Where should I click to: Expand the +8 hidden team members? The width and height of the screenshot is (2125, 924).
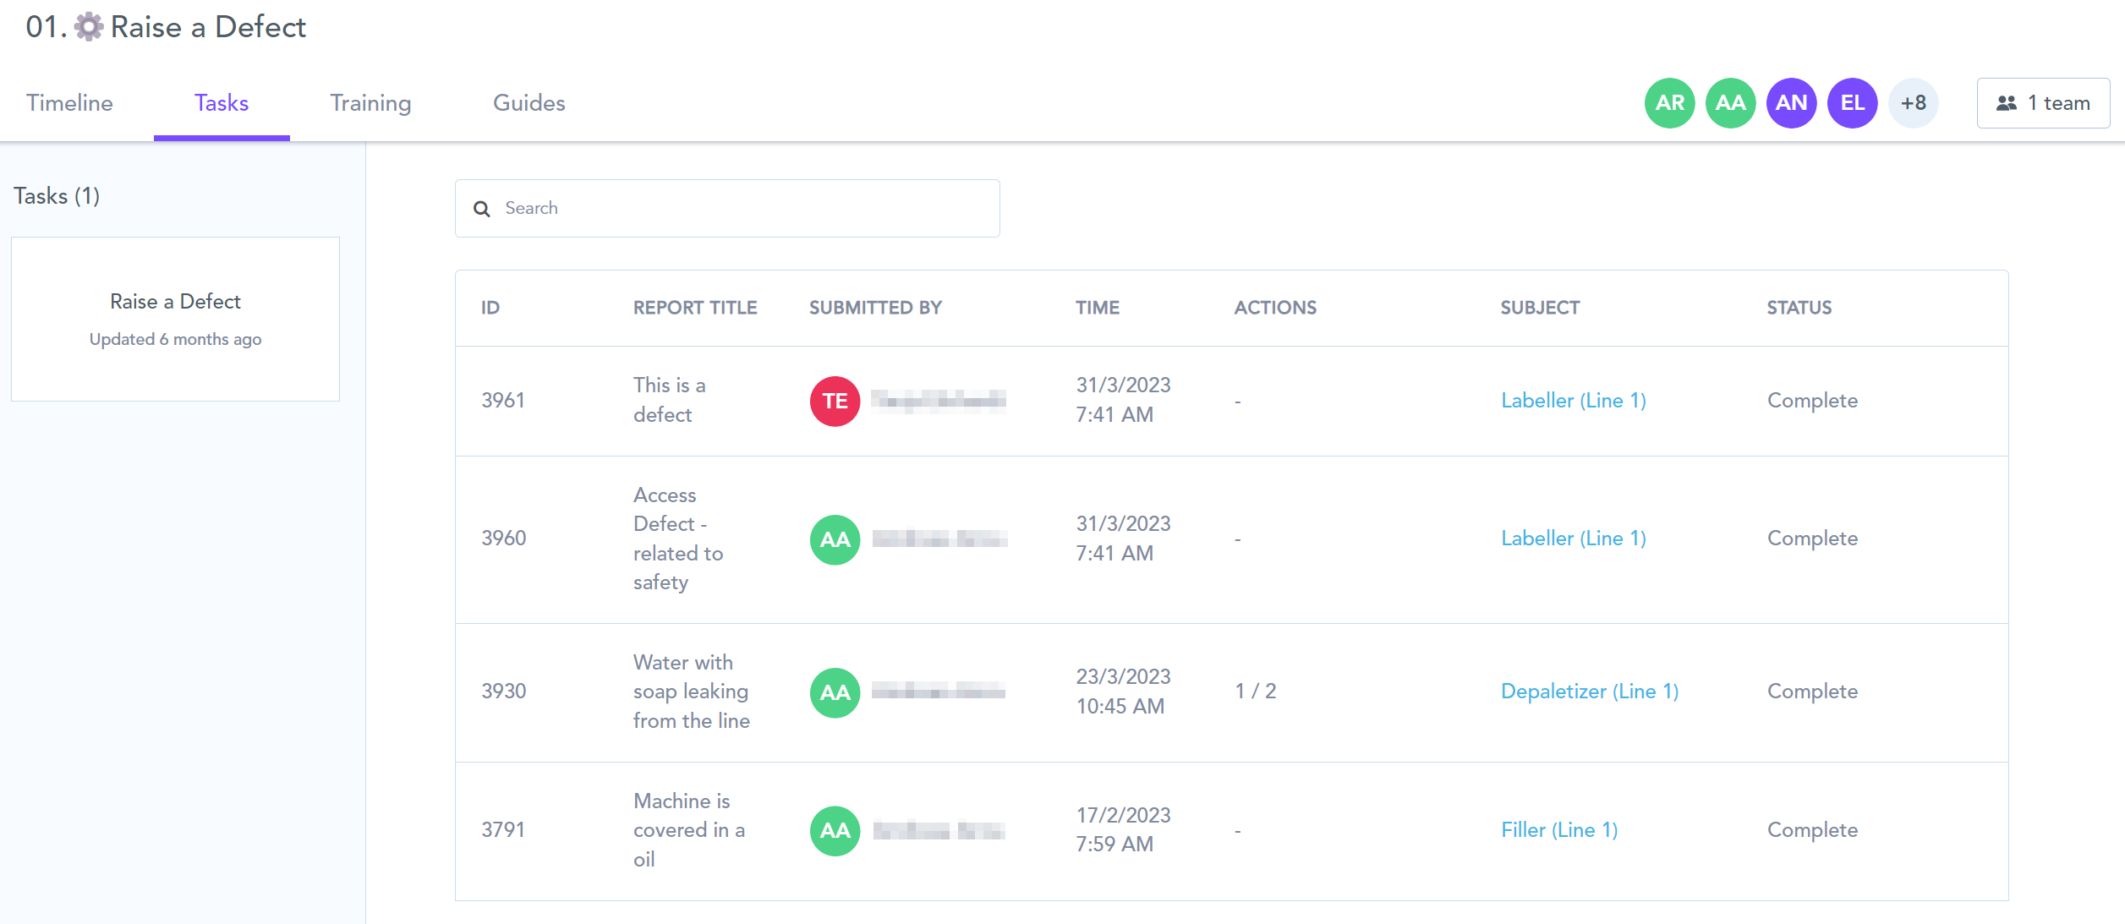1914,102
